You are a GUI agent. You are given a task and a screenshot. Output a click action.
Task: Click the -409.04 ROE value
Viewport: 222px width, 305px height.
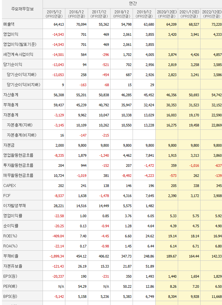[58, 236]
